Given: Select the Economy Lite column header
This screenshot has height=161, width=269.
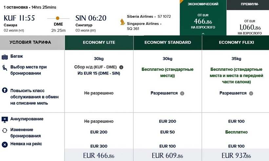Looking at the screenshot, I should pos(99,42).
